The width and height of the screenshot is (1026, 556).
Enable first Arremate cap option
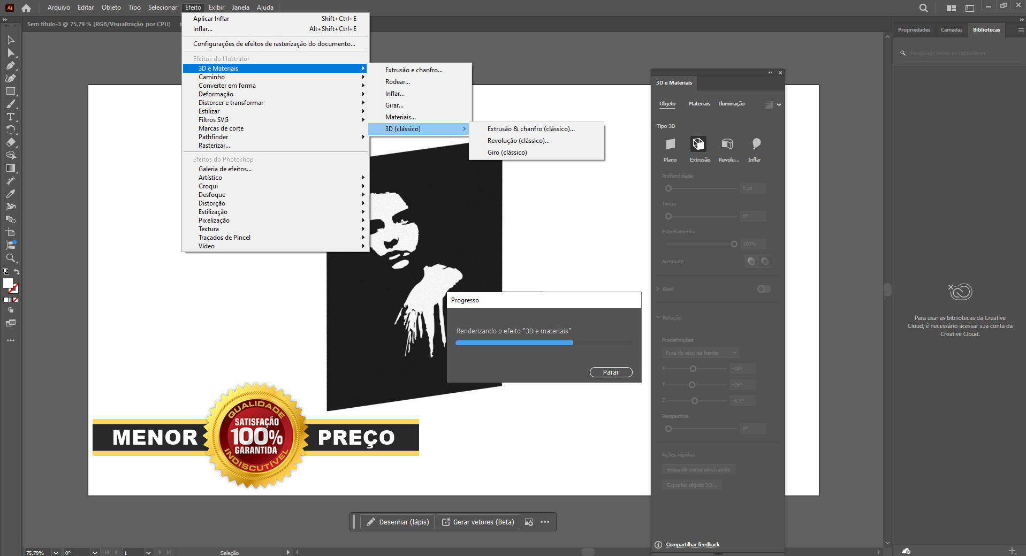(751, 261)
